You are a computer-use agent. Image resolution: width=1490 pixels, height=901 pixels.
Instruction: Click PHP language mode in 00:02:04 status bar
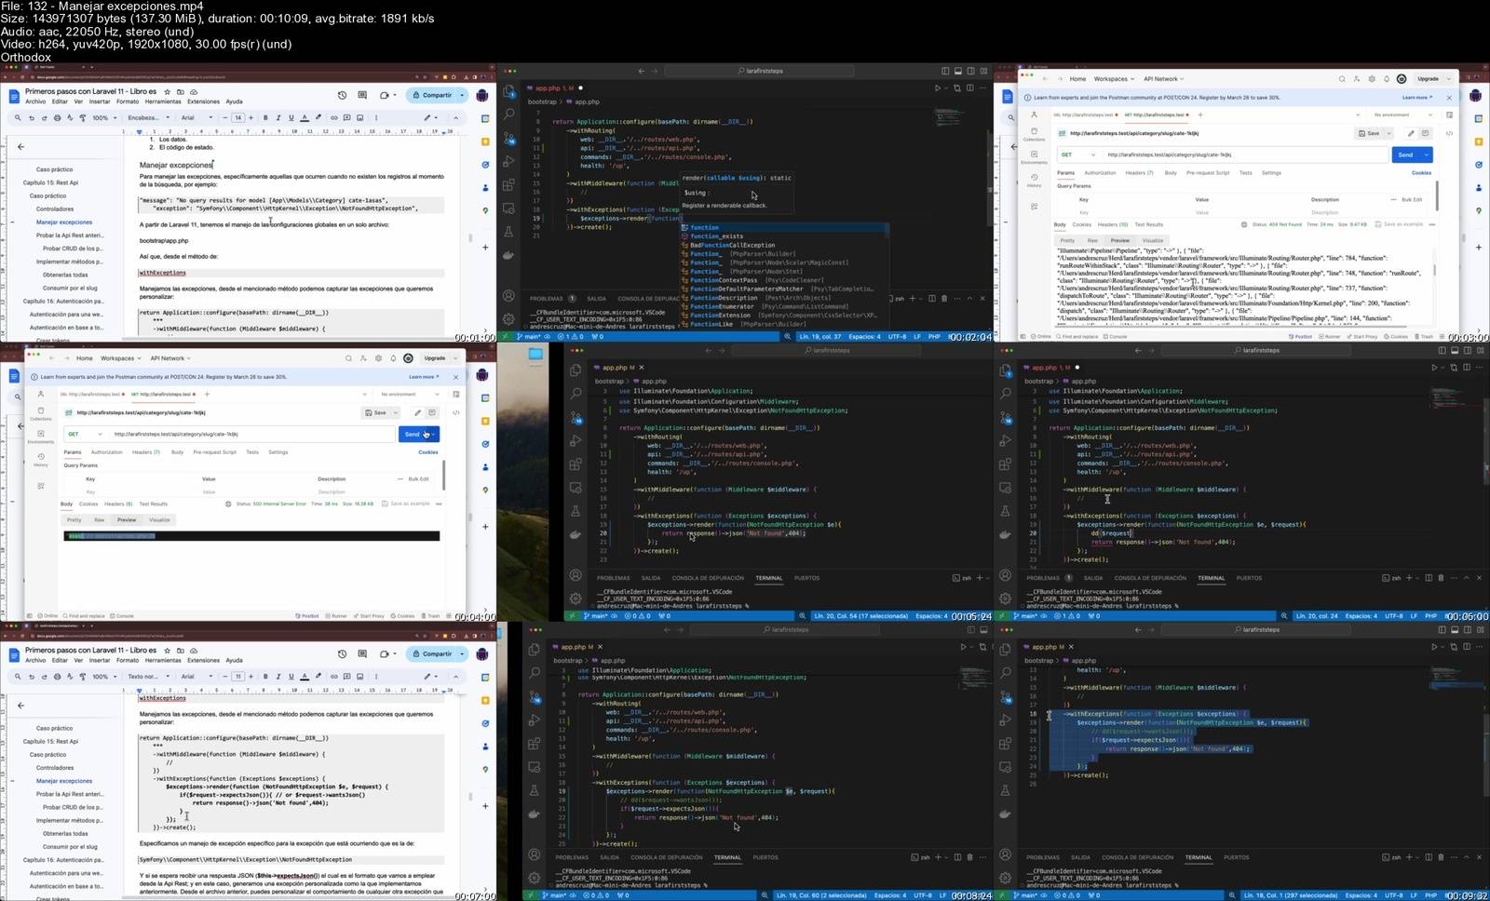[x=934, y=337]
